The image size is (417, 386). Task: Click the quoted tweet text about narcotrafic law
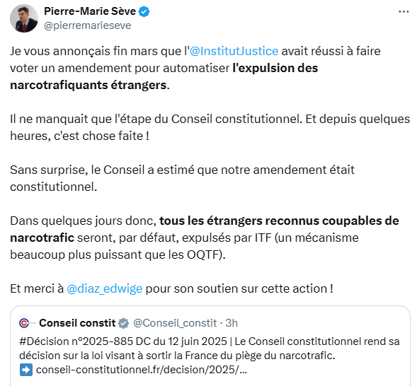(210, 349)
